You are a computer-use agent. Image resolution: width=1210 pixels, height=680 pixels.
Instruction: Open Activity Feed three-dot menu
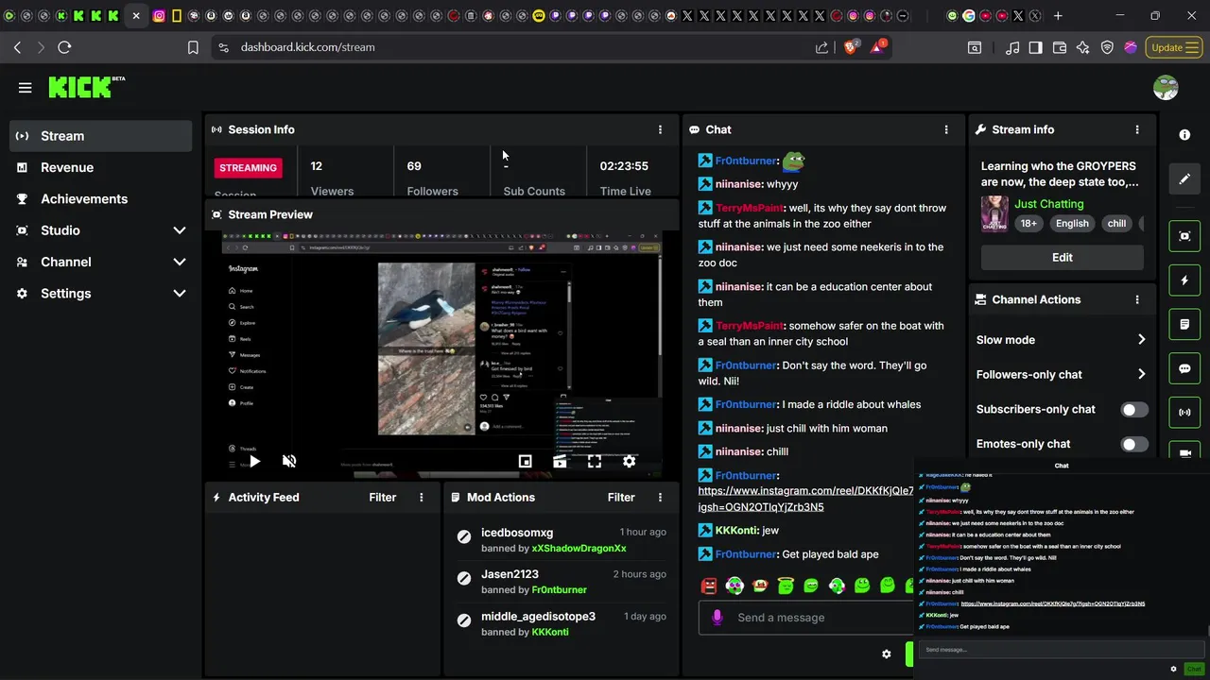click(422, 497)
